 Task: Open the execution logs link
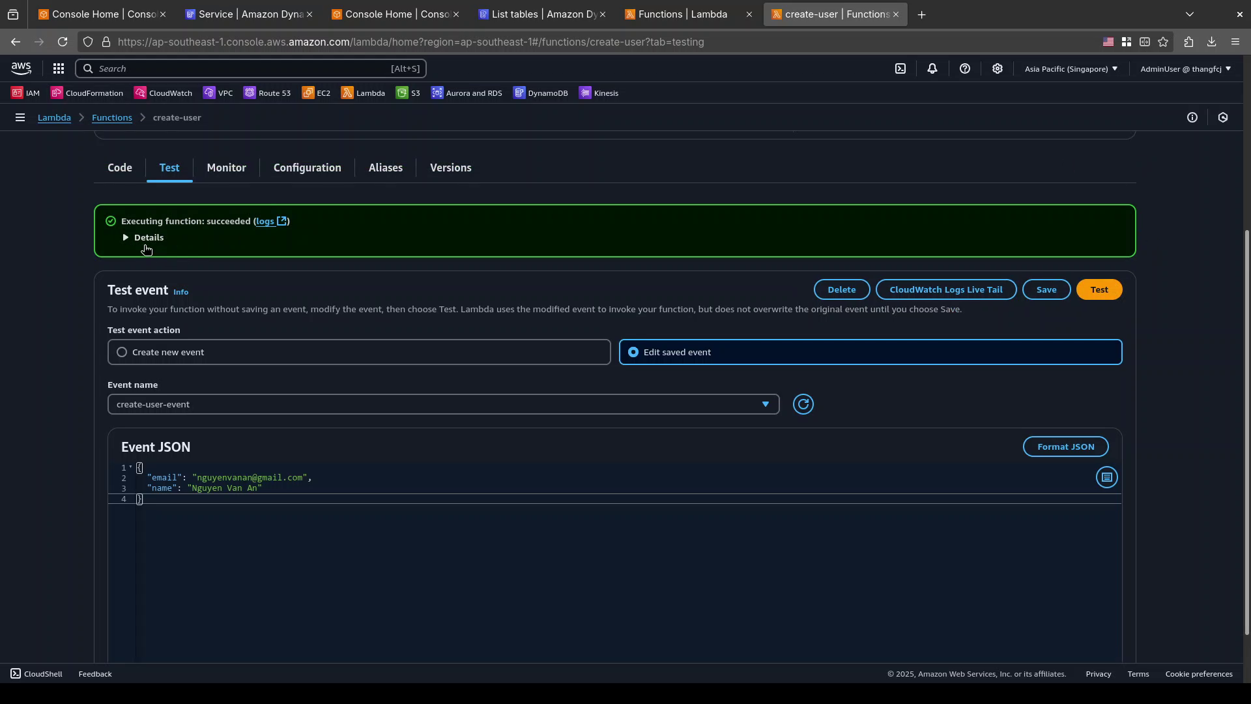pyautogui.click(x=271, y=221)
